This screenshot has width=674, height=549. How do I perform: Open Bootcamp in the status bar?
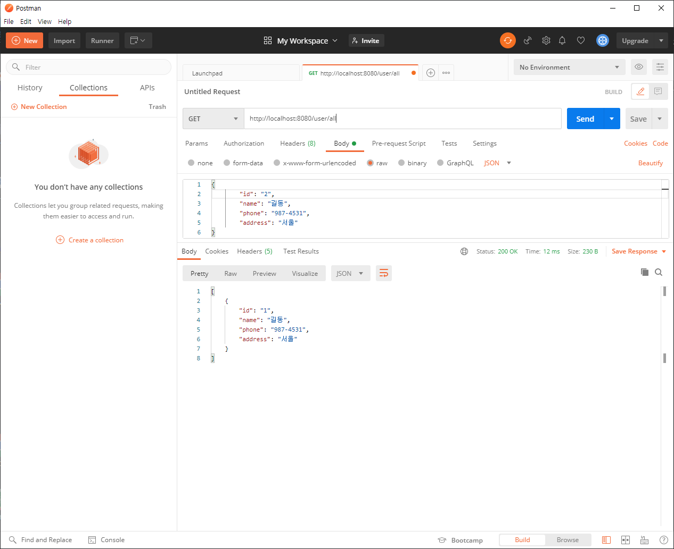[461, 540]
